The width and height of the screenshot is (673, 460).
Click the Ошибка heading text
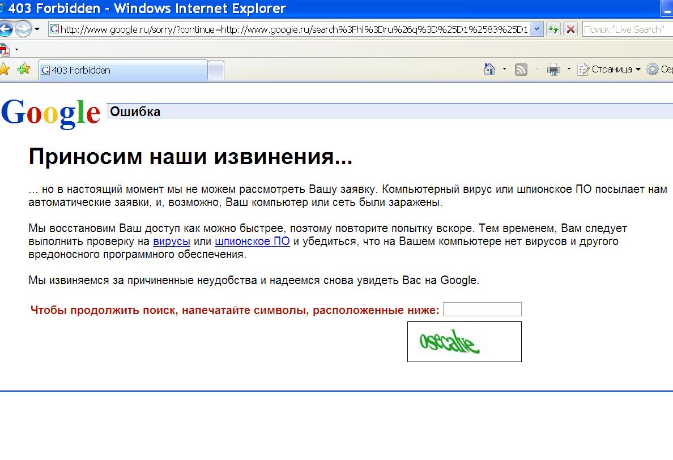135,111
